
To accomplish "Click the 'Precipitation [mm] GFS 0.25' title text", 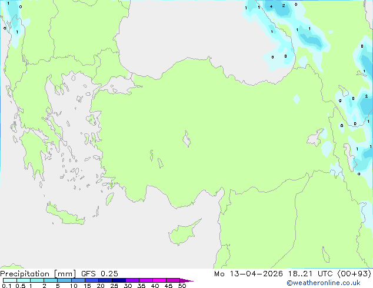I will point(59,274).
